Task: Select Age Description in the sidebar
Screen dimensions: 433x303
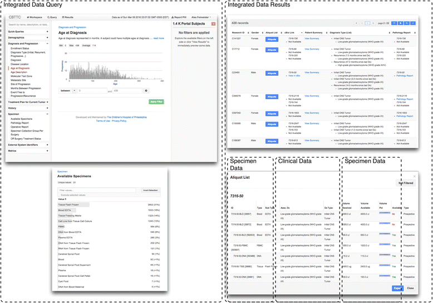Action: pos(19,72)
